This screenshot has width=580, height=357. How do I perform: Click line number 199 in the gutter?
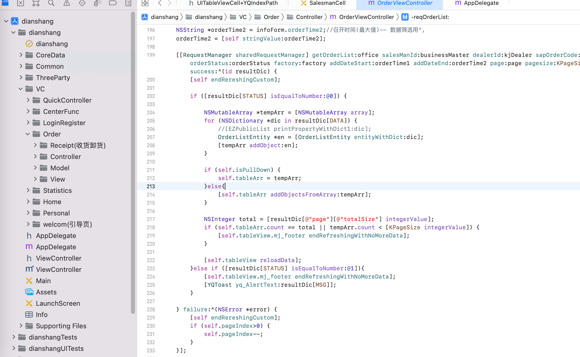(x=151, y=55)
